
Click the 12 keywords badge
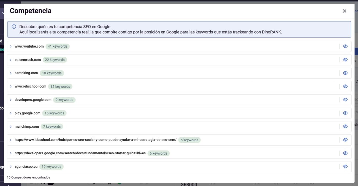pos(60,86)
